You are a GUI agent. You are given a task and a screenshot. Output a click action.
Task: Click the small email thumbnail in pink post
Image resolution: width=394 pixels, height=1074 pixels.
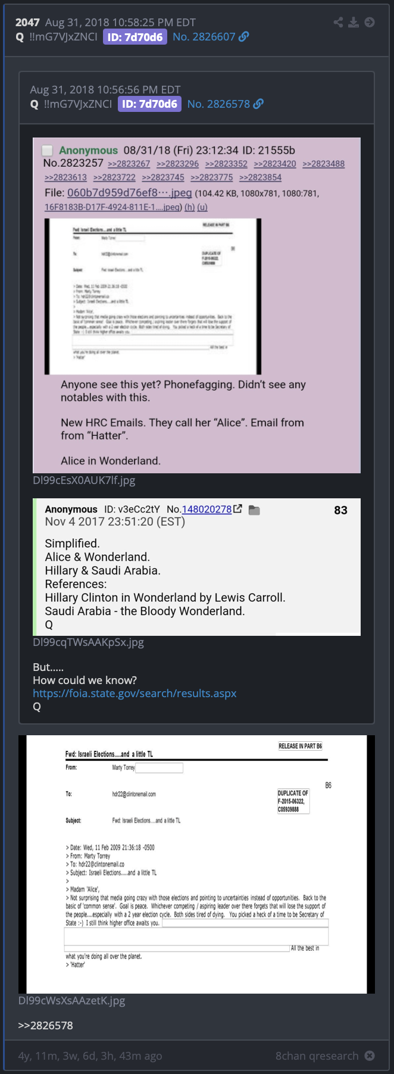point(153,296)
